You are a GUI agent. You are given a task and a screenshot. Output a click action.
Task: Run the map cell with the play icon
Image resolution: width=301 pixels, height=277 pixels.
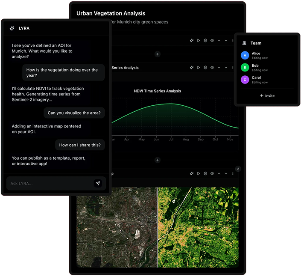click(x=199, y=173)
